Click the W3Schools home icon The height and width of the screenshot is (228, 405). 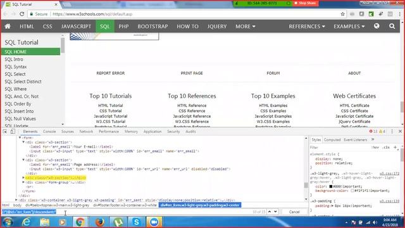click(8, 26)
